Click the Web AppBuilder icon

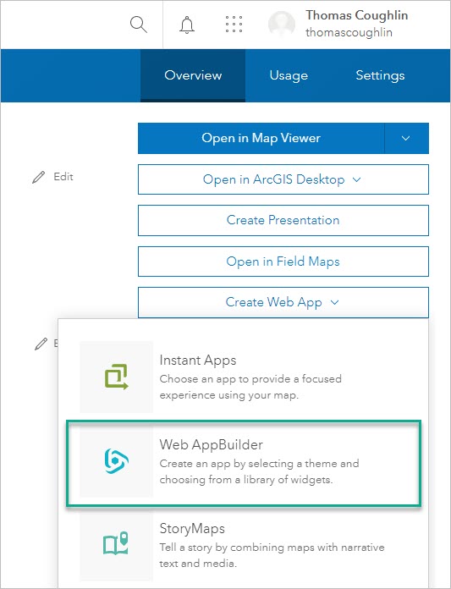117,461
